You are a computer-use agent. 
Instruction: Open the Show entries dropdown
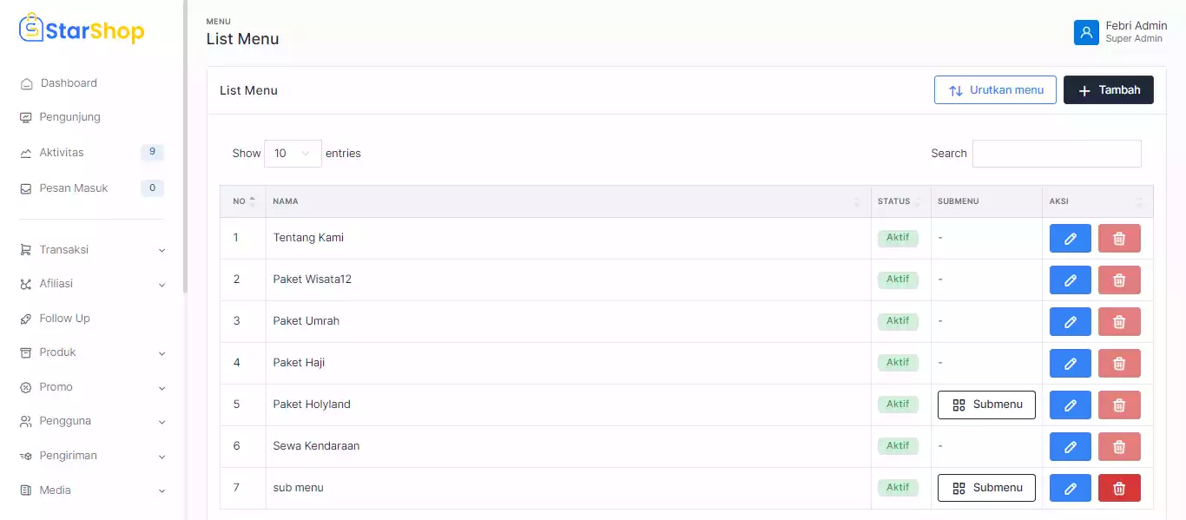click(293, 154)
